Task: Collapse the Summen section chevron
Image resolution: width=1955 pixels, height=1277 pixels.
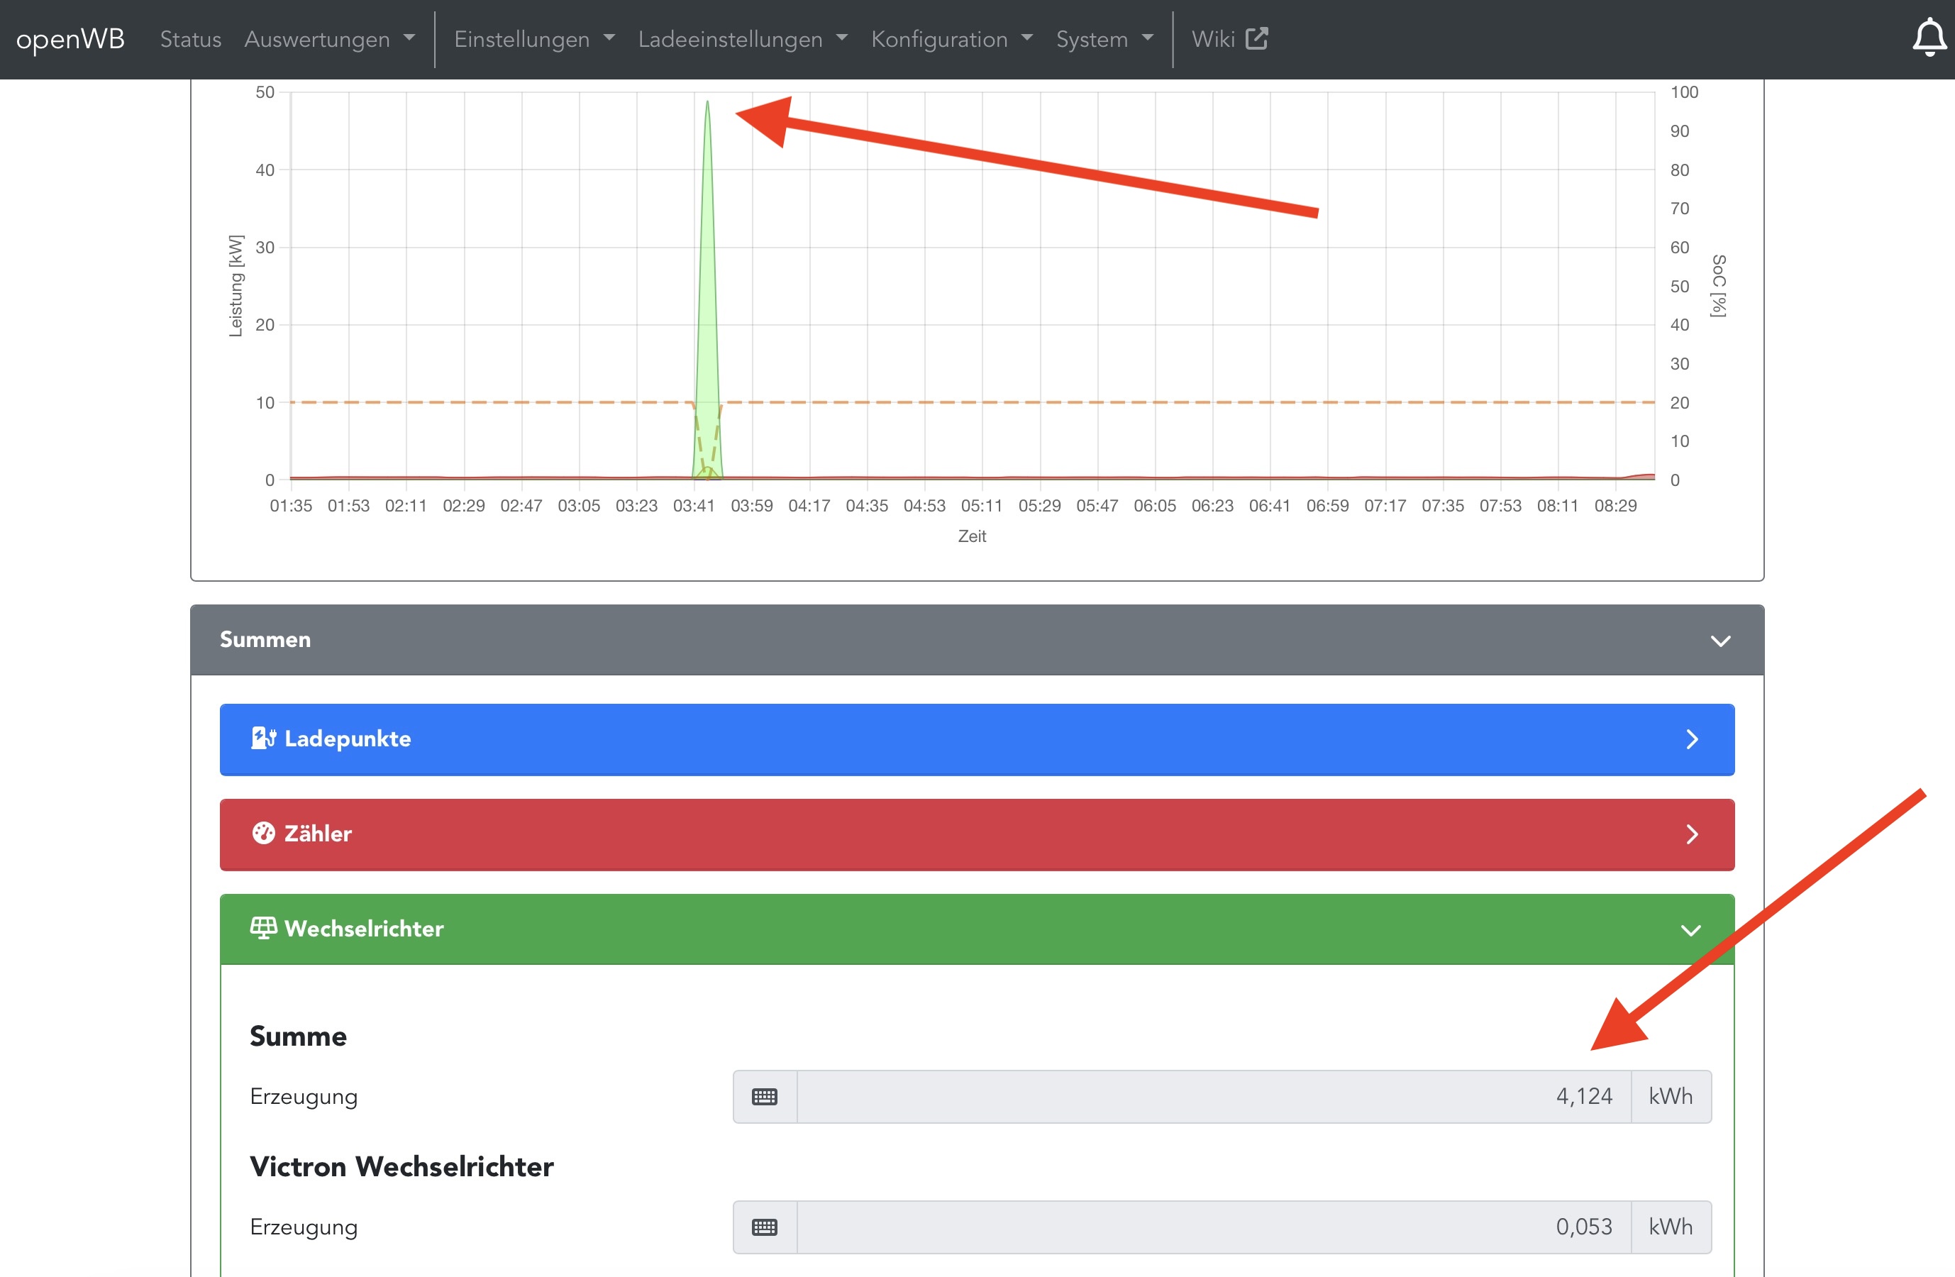Action: (x=1720, y=640)
